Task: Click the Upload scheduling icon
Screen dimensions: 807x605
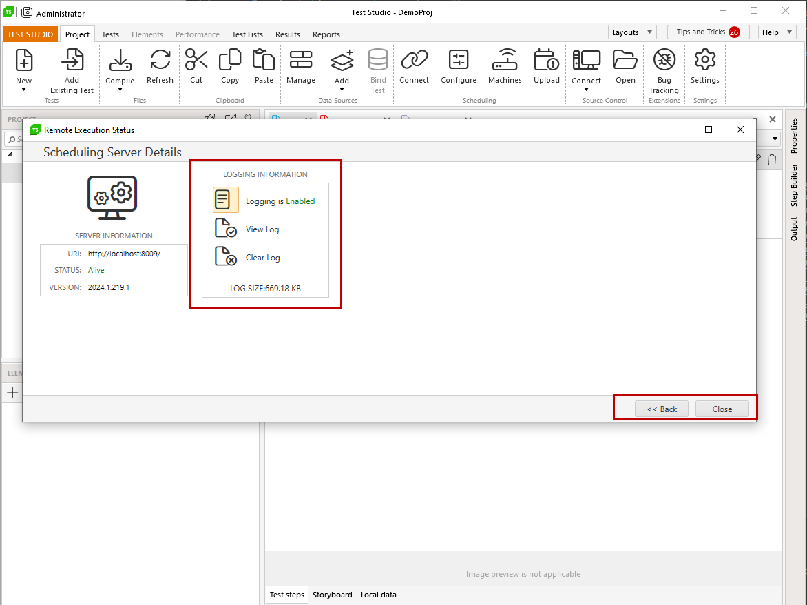Action: tap(547, 60)
